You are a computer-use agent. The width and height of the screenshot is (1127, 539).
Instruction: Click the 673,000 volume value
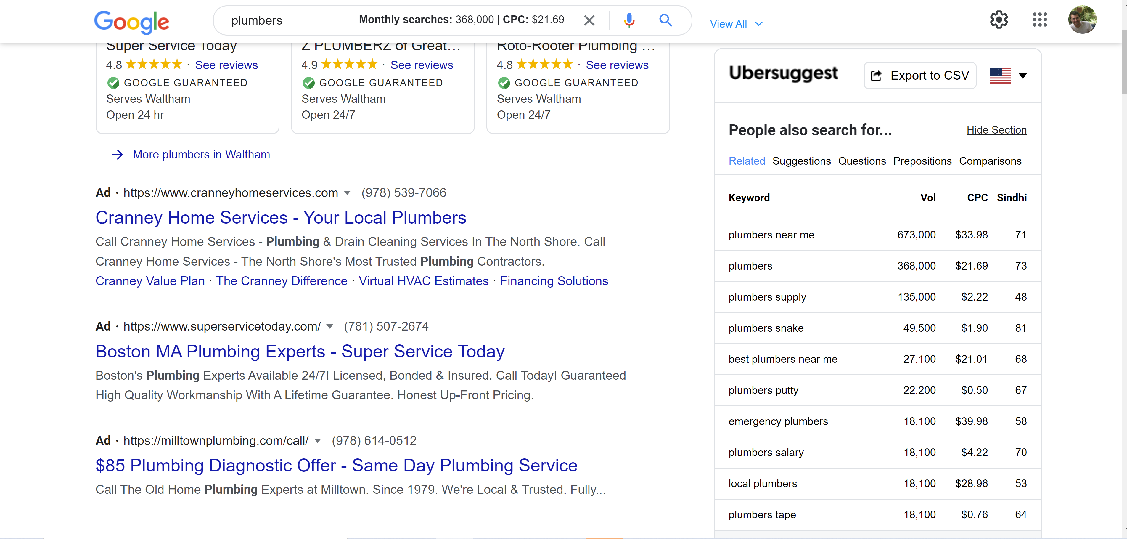pos(916,235)
